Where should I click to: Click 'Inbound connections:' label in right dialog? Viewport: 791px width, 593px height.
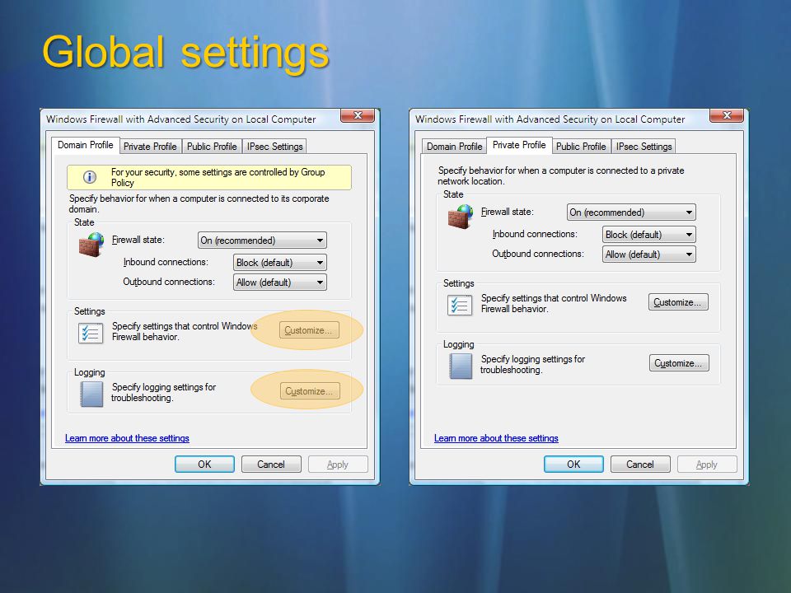(535, 234)
